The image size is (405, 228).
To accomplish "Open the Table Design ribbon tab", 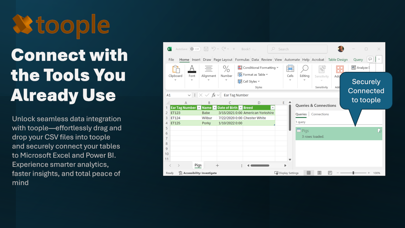I will point(338,60).
